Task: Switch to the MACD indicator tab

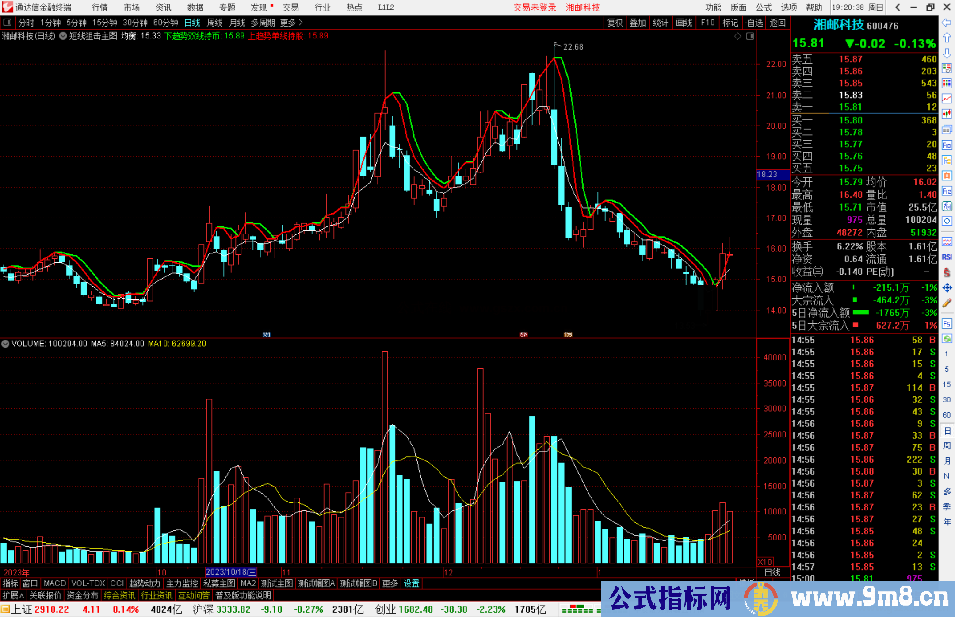Action: point(54,583)
